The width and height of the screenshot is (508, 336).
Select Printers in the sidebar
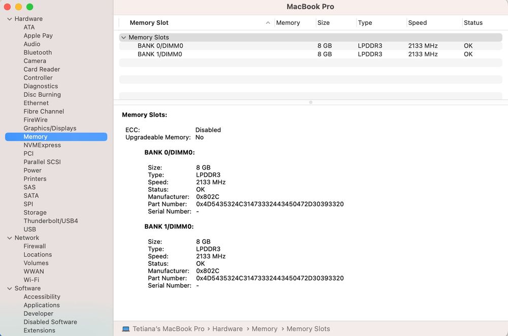35,179
